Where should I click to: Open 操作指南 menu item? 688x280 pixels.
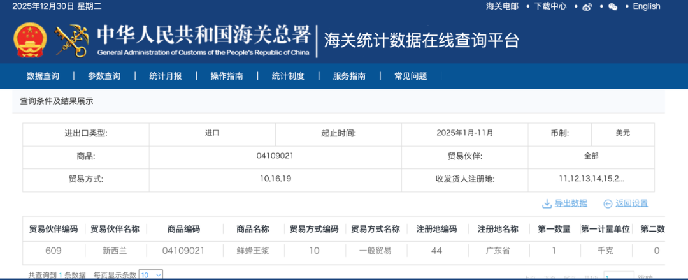226,76
